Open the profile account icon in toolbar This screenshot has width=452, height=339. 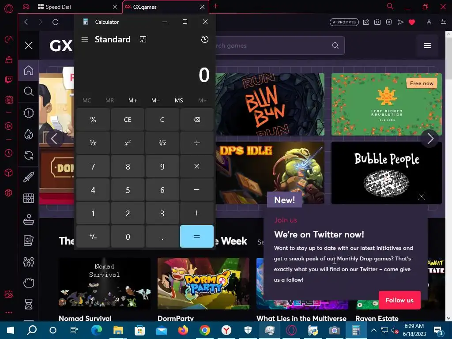click(x=429, y=22)
